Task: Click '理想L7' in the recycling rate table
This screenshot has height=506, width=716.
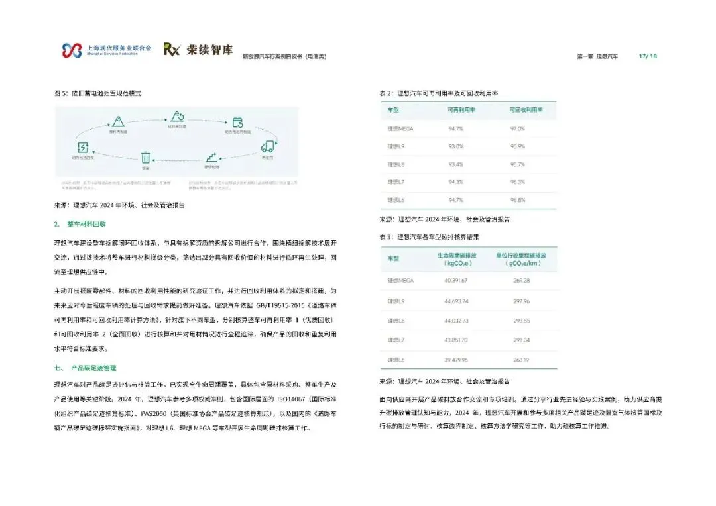Action: (x=396, y=182)
